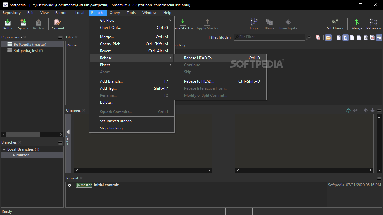383x215 pixels.
Task: Focus the File Filter input field
Action: pos(270,37)
